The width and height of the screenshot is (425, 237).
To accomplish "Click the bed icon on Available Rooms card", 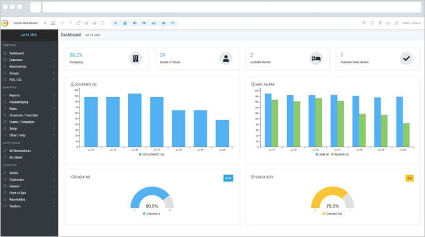I will (x=316, y=58).
